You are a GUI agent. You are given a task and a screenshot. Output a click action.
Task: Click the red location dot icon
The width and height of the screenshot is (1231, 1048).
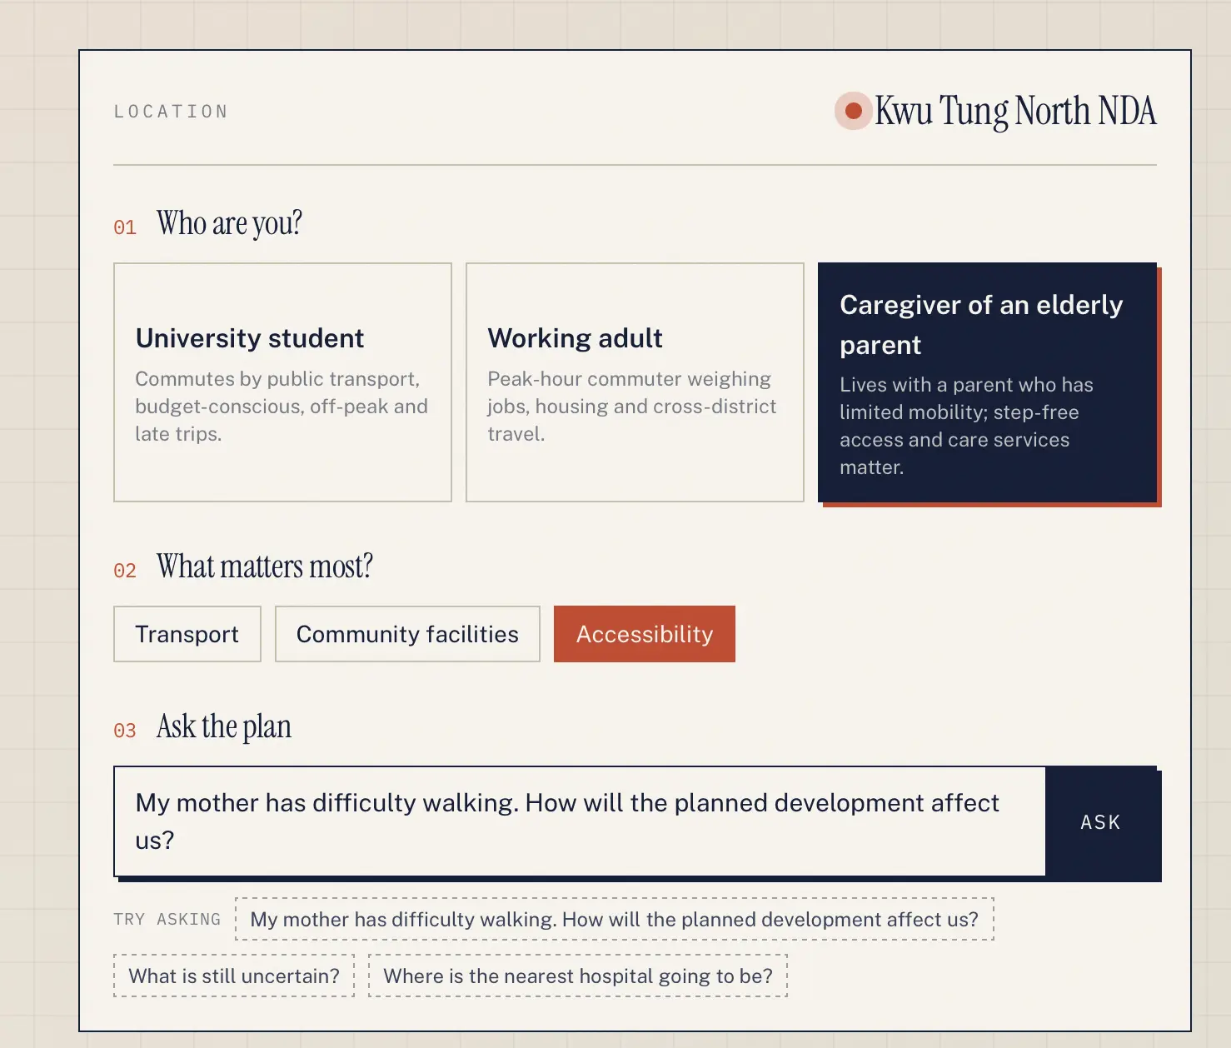tap(853, 111)
